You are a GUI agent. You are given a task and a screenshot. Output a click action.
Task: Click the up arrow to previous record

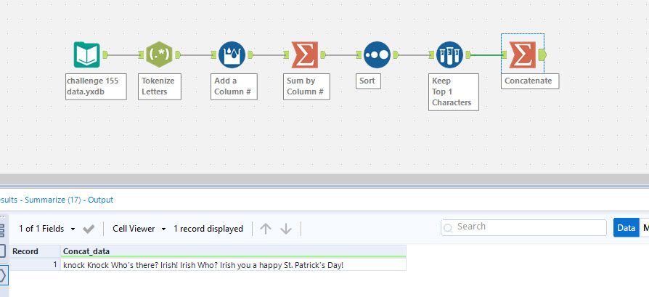[x=266, y=229]
